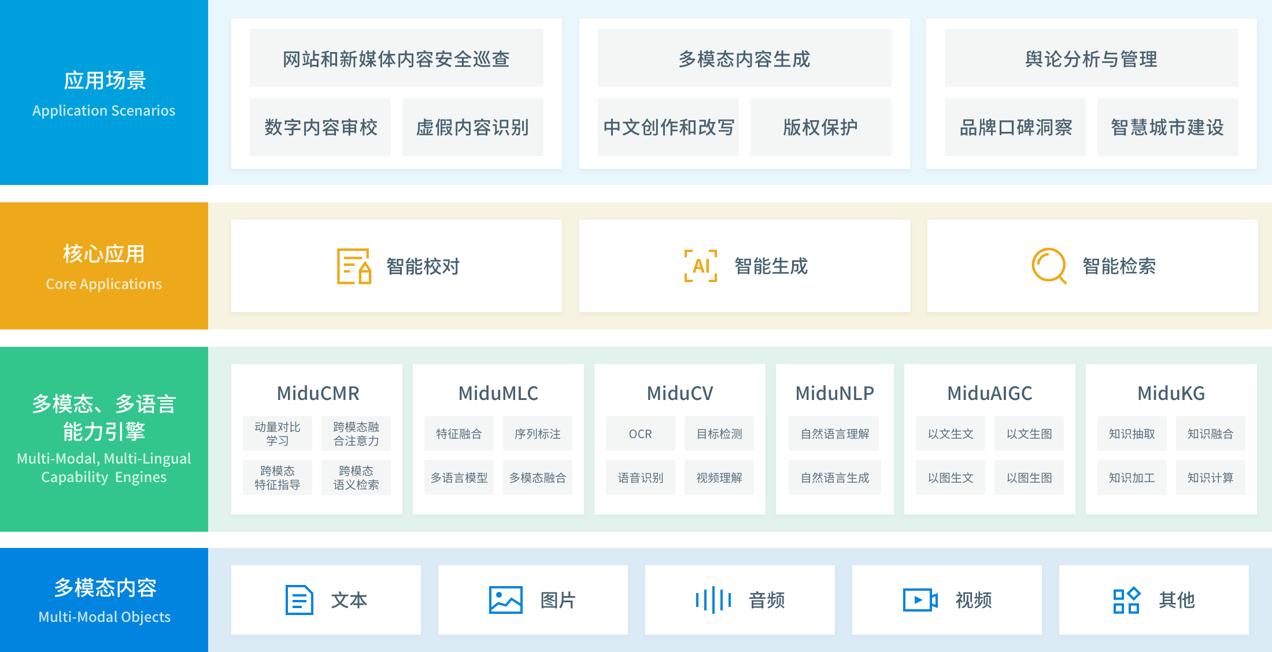Viewport: 1272px width, 652px height.
Task: Click 版权保护 in content generation
Action: coord(821,128)
